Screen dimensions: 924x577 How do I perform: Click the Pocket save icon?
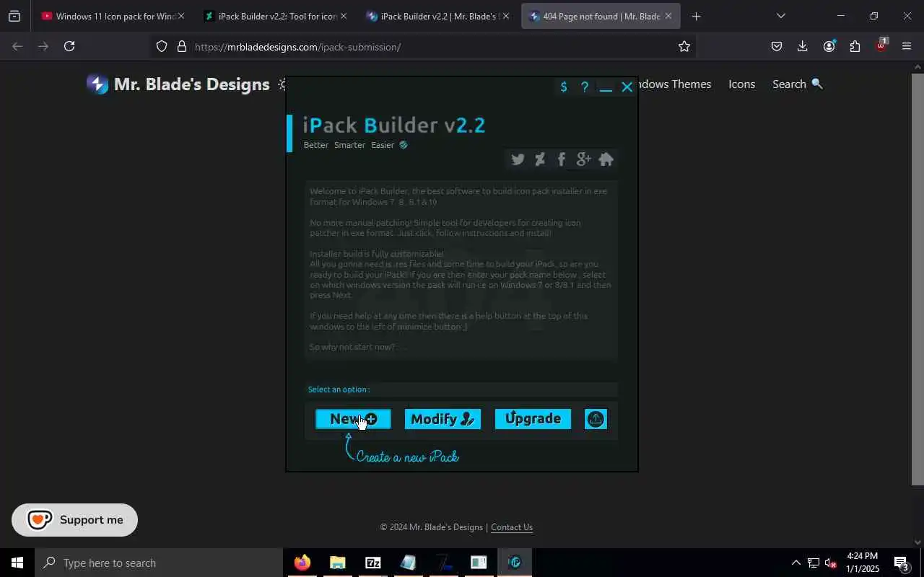pyautogui.click(x=777, y=47)
